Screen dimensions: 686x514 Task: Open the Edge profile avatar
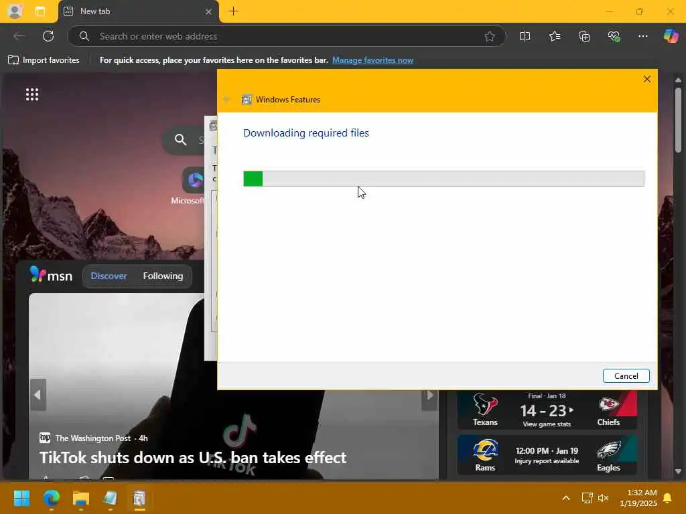pyautogui.click(x=15, y=11)
